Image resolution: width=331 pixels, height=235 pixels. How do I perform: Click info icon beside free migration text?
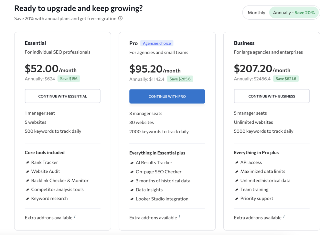pos(120,18)
